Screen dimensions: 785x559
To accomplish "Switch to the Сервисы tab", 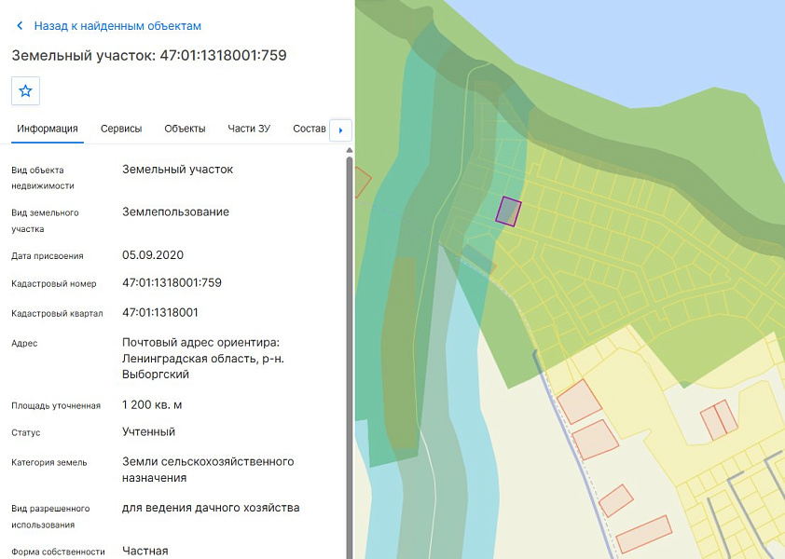I will [x=121, y=129].
